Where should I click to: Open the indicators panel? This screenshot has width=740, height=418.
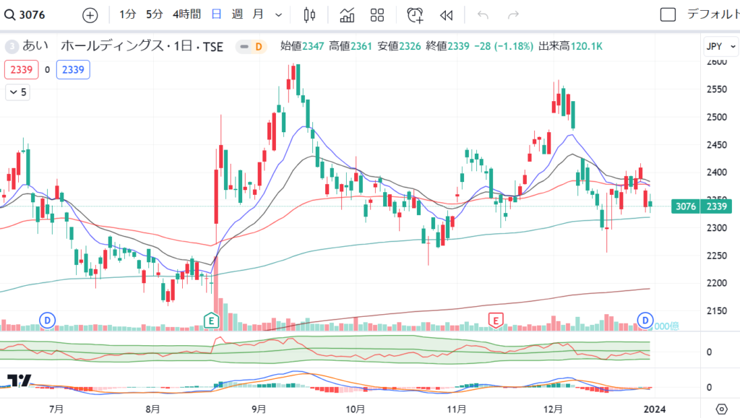(347, 14)
